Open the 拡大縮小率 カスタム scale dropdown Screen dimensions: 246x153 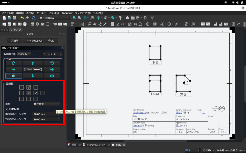24,54
